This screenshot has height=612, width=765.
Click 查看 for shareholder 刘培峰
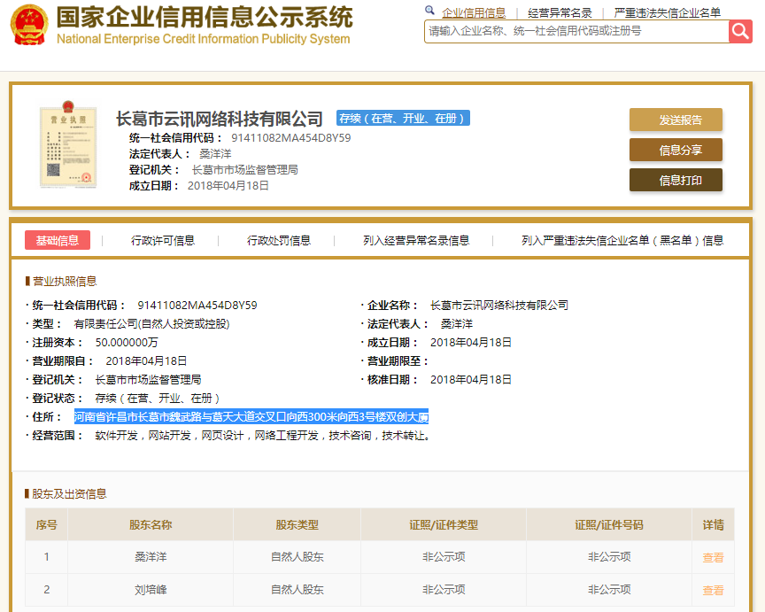(x=713, y=589)
